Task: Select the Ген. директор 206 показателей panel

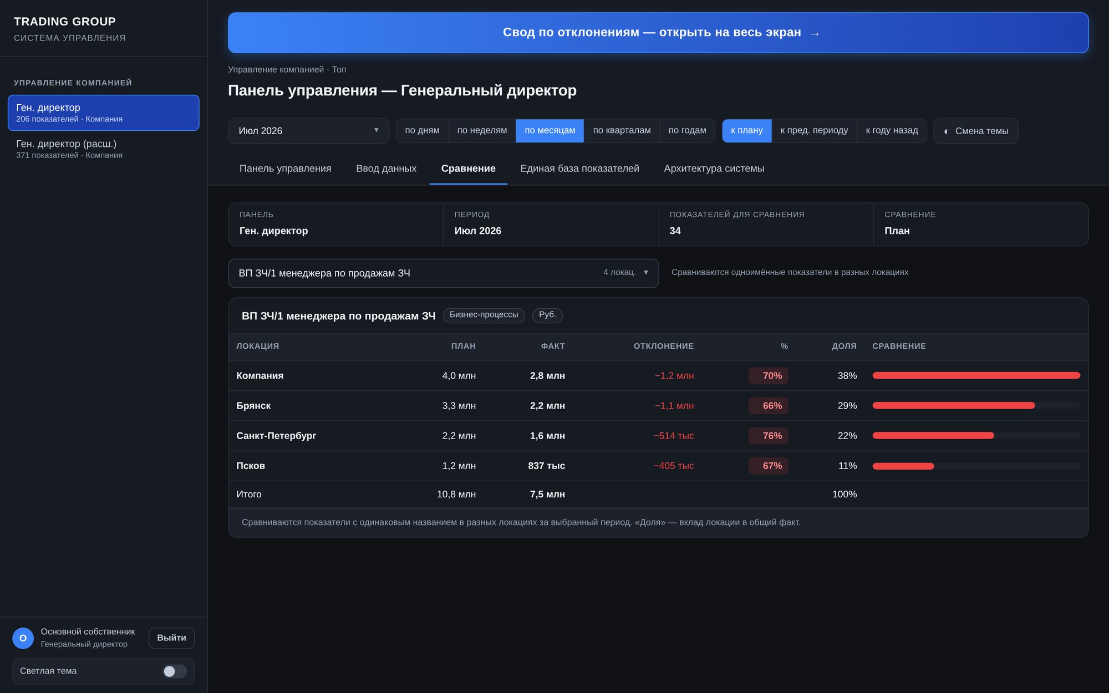Action: coord(104,113)
